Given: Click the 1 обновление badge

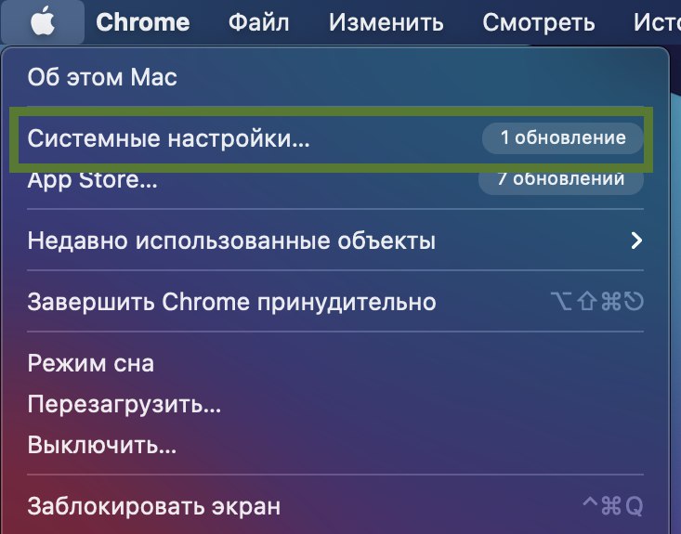Looking at the screenshot, I should point(562,138).
